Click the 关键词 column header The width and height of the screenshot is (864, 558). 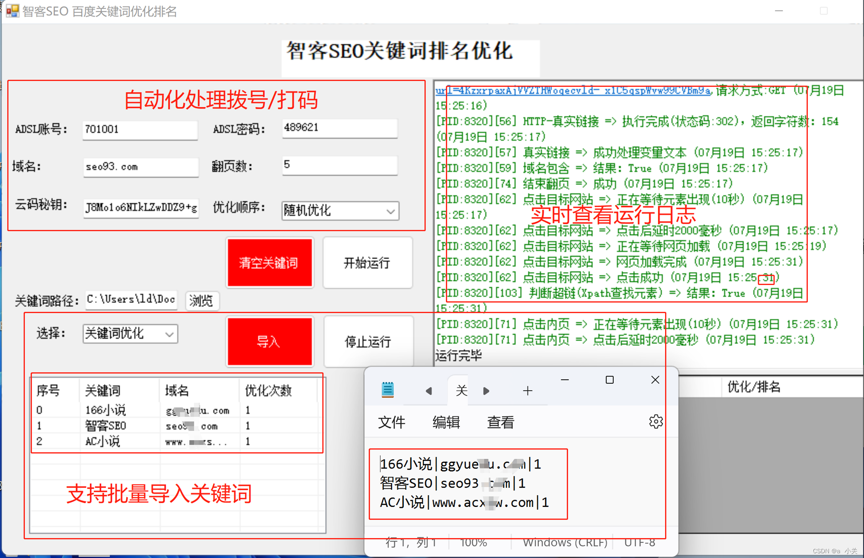pos(120,391)
